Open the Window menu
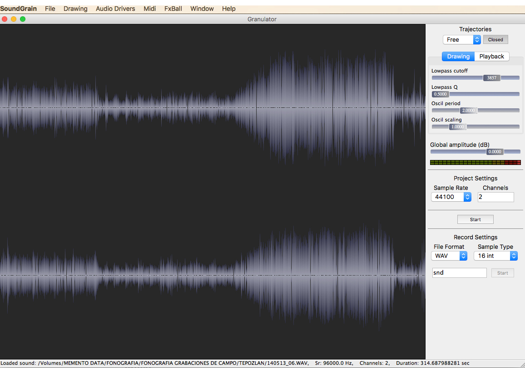525x368 pixels. (x=202, y=9)
